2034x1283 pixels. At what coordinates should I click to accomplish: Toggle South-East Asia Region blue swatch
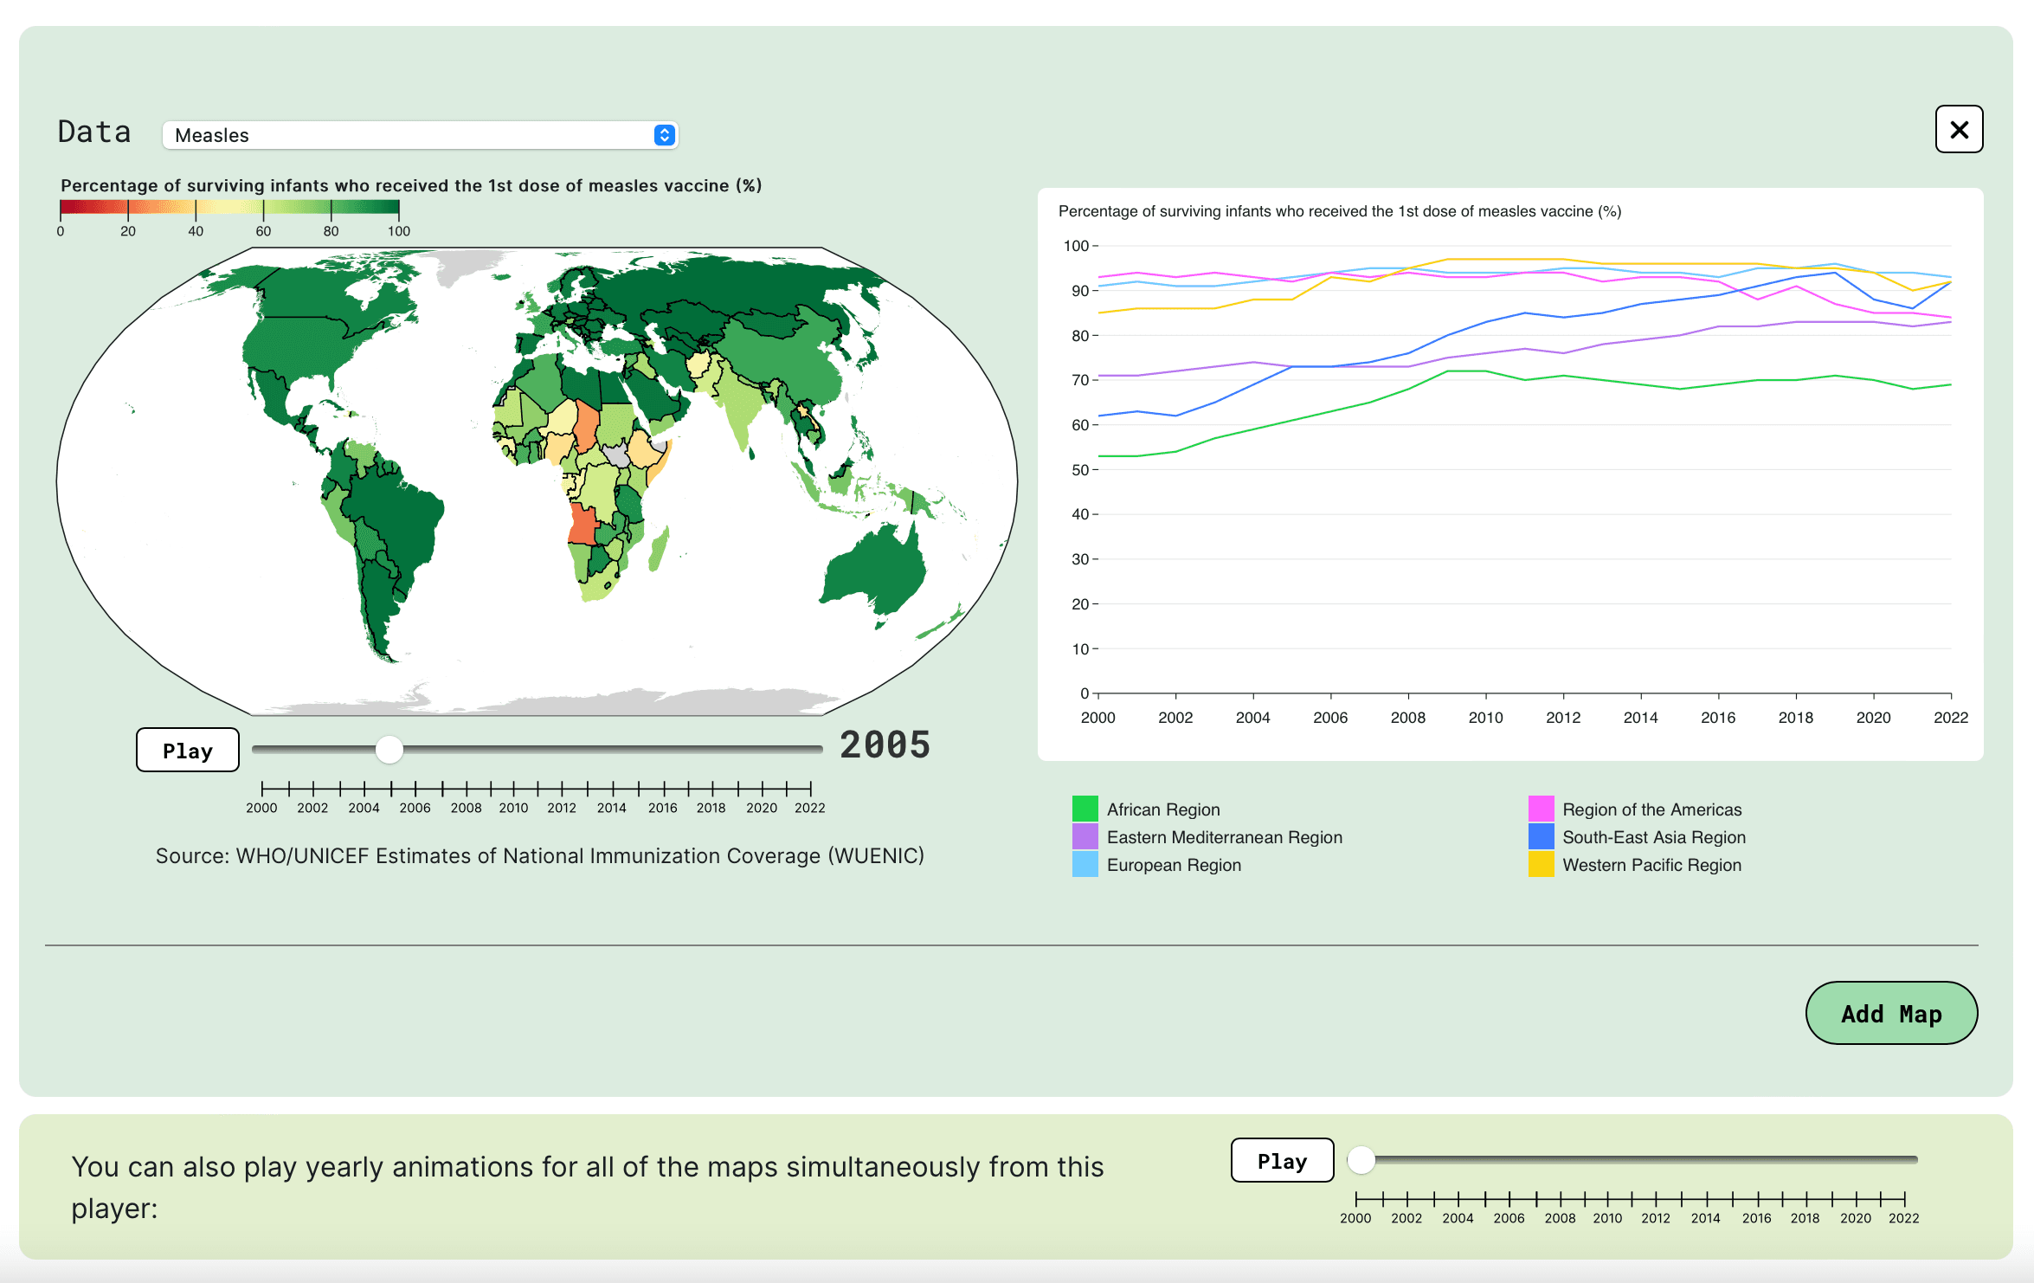tap(1541, 836)
